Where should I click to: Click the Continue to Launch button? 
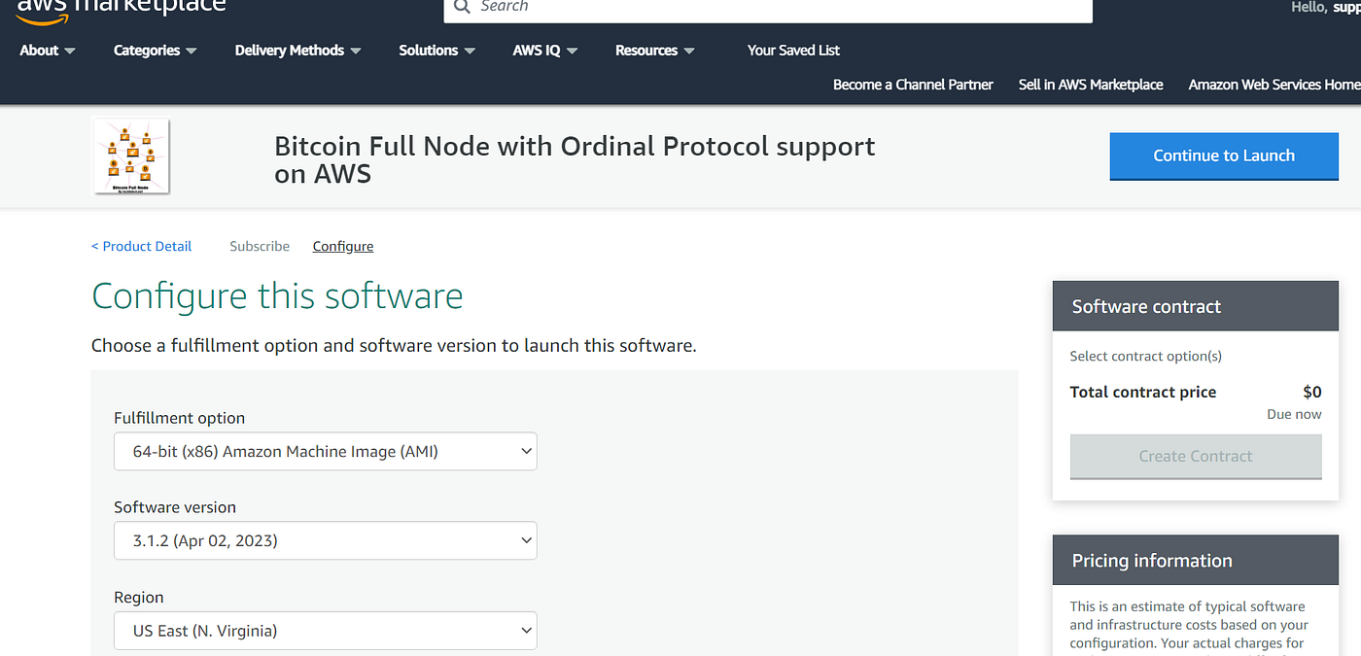[x=1224, y=155]
